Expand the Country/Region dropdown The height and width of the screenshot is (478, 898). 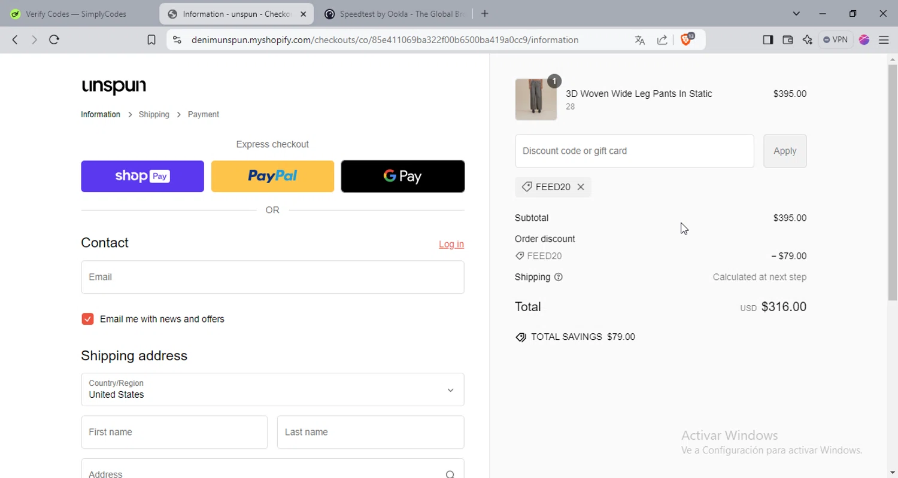272,389
